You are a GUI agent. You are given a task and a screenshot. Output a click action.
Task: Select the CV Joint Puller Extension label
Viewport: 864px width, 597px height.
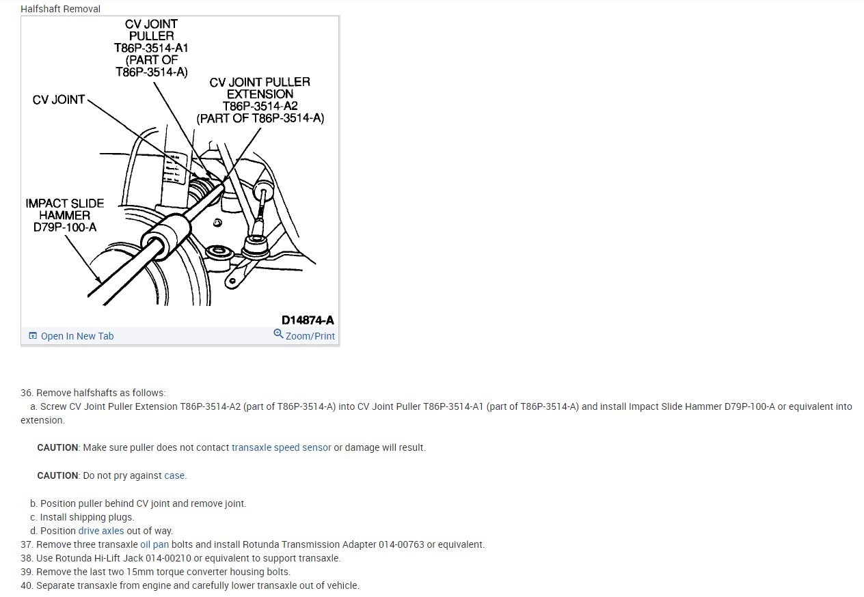(x=260, y=100)
